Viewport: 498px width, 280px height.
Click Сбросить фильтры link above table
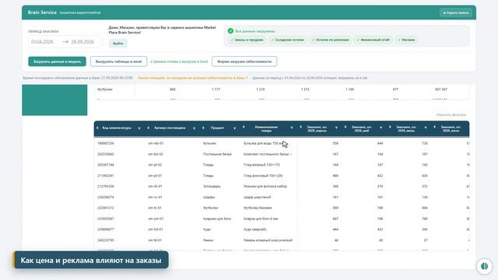[x=451, y=114]
